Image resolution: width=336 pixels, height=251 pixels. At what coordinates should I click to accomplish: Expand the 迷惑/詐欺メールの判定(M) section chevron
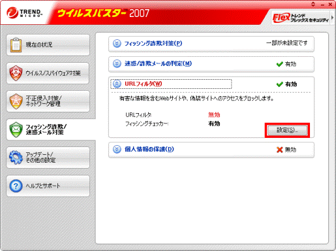117,64
